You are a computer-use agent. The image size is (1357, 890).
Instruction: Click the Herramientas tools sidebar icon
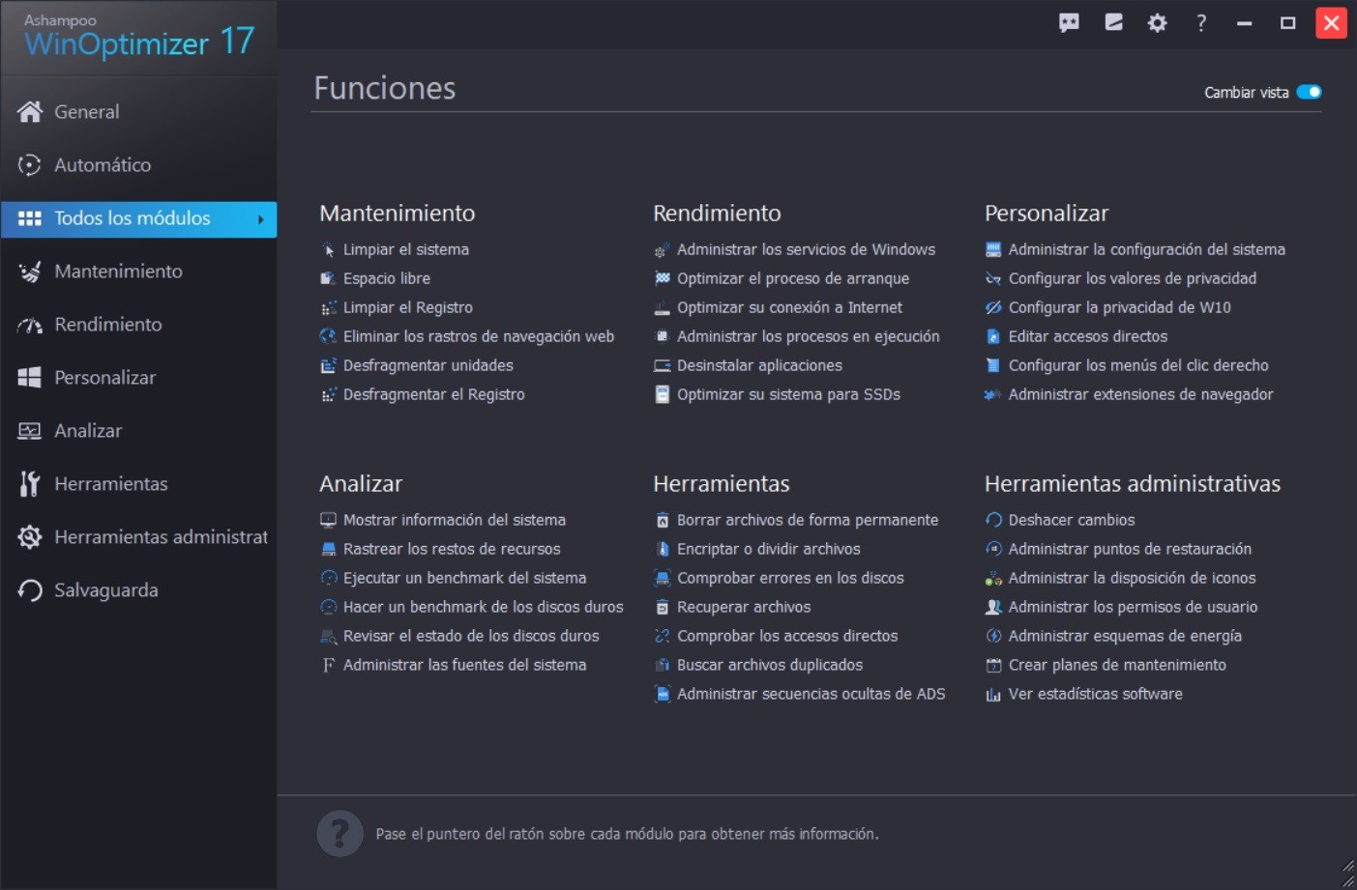click(30, 483)
